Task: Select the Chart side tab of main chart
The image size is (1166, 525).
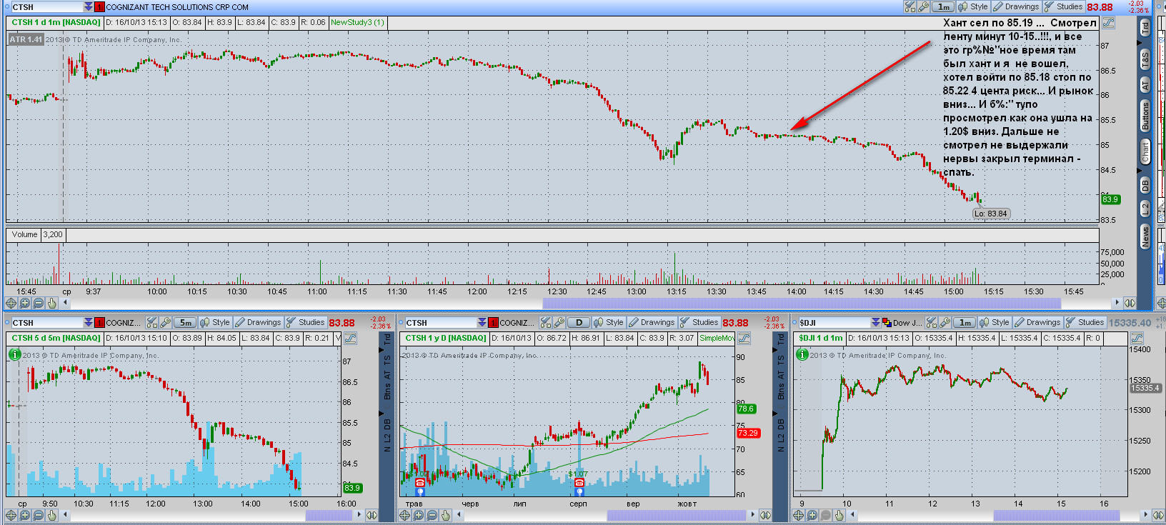Action: 1145,151
